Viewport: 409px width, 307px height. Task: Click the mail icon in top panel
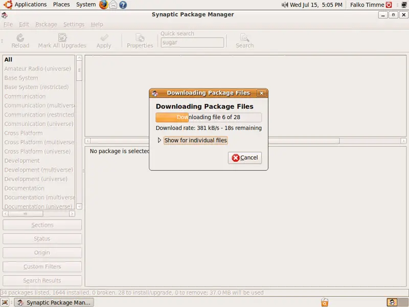(x=113, y=5)
